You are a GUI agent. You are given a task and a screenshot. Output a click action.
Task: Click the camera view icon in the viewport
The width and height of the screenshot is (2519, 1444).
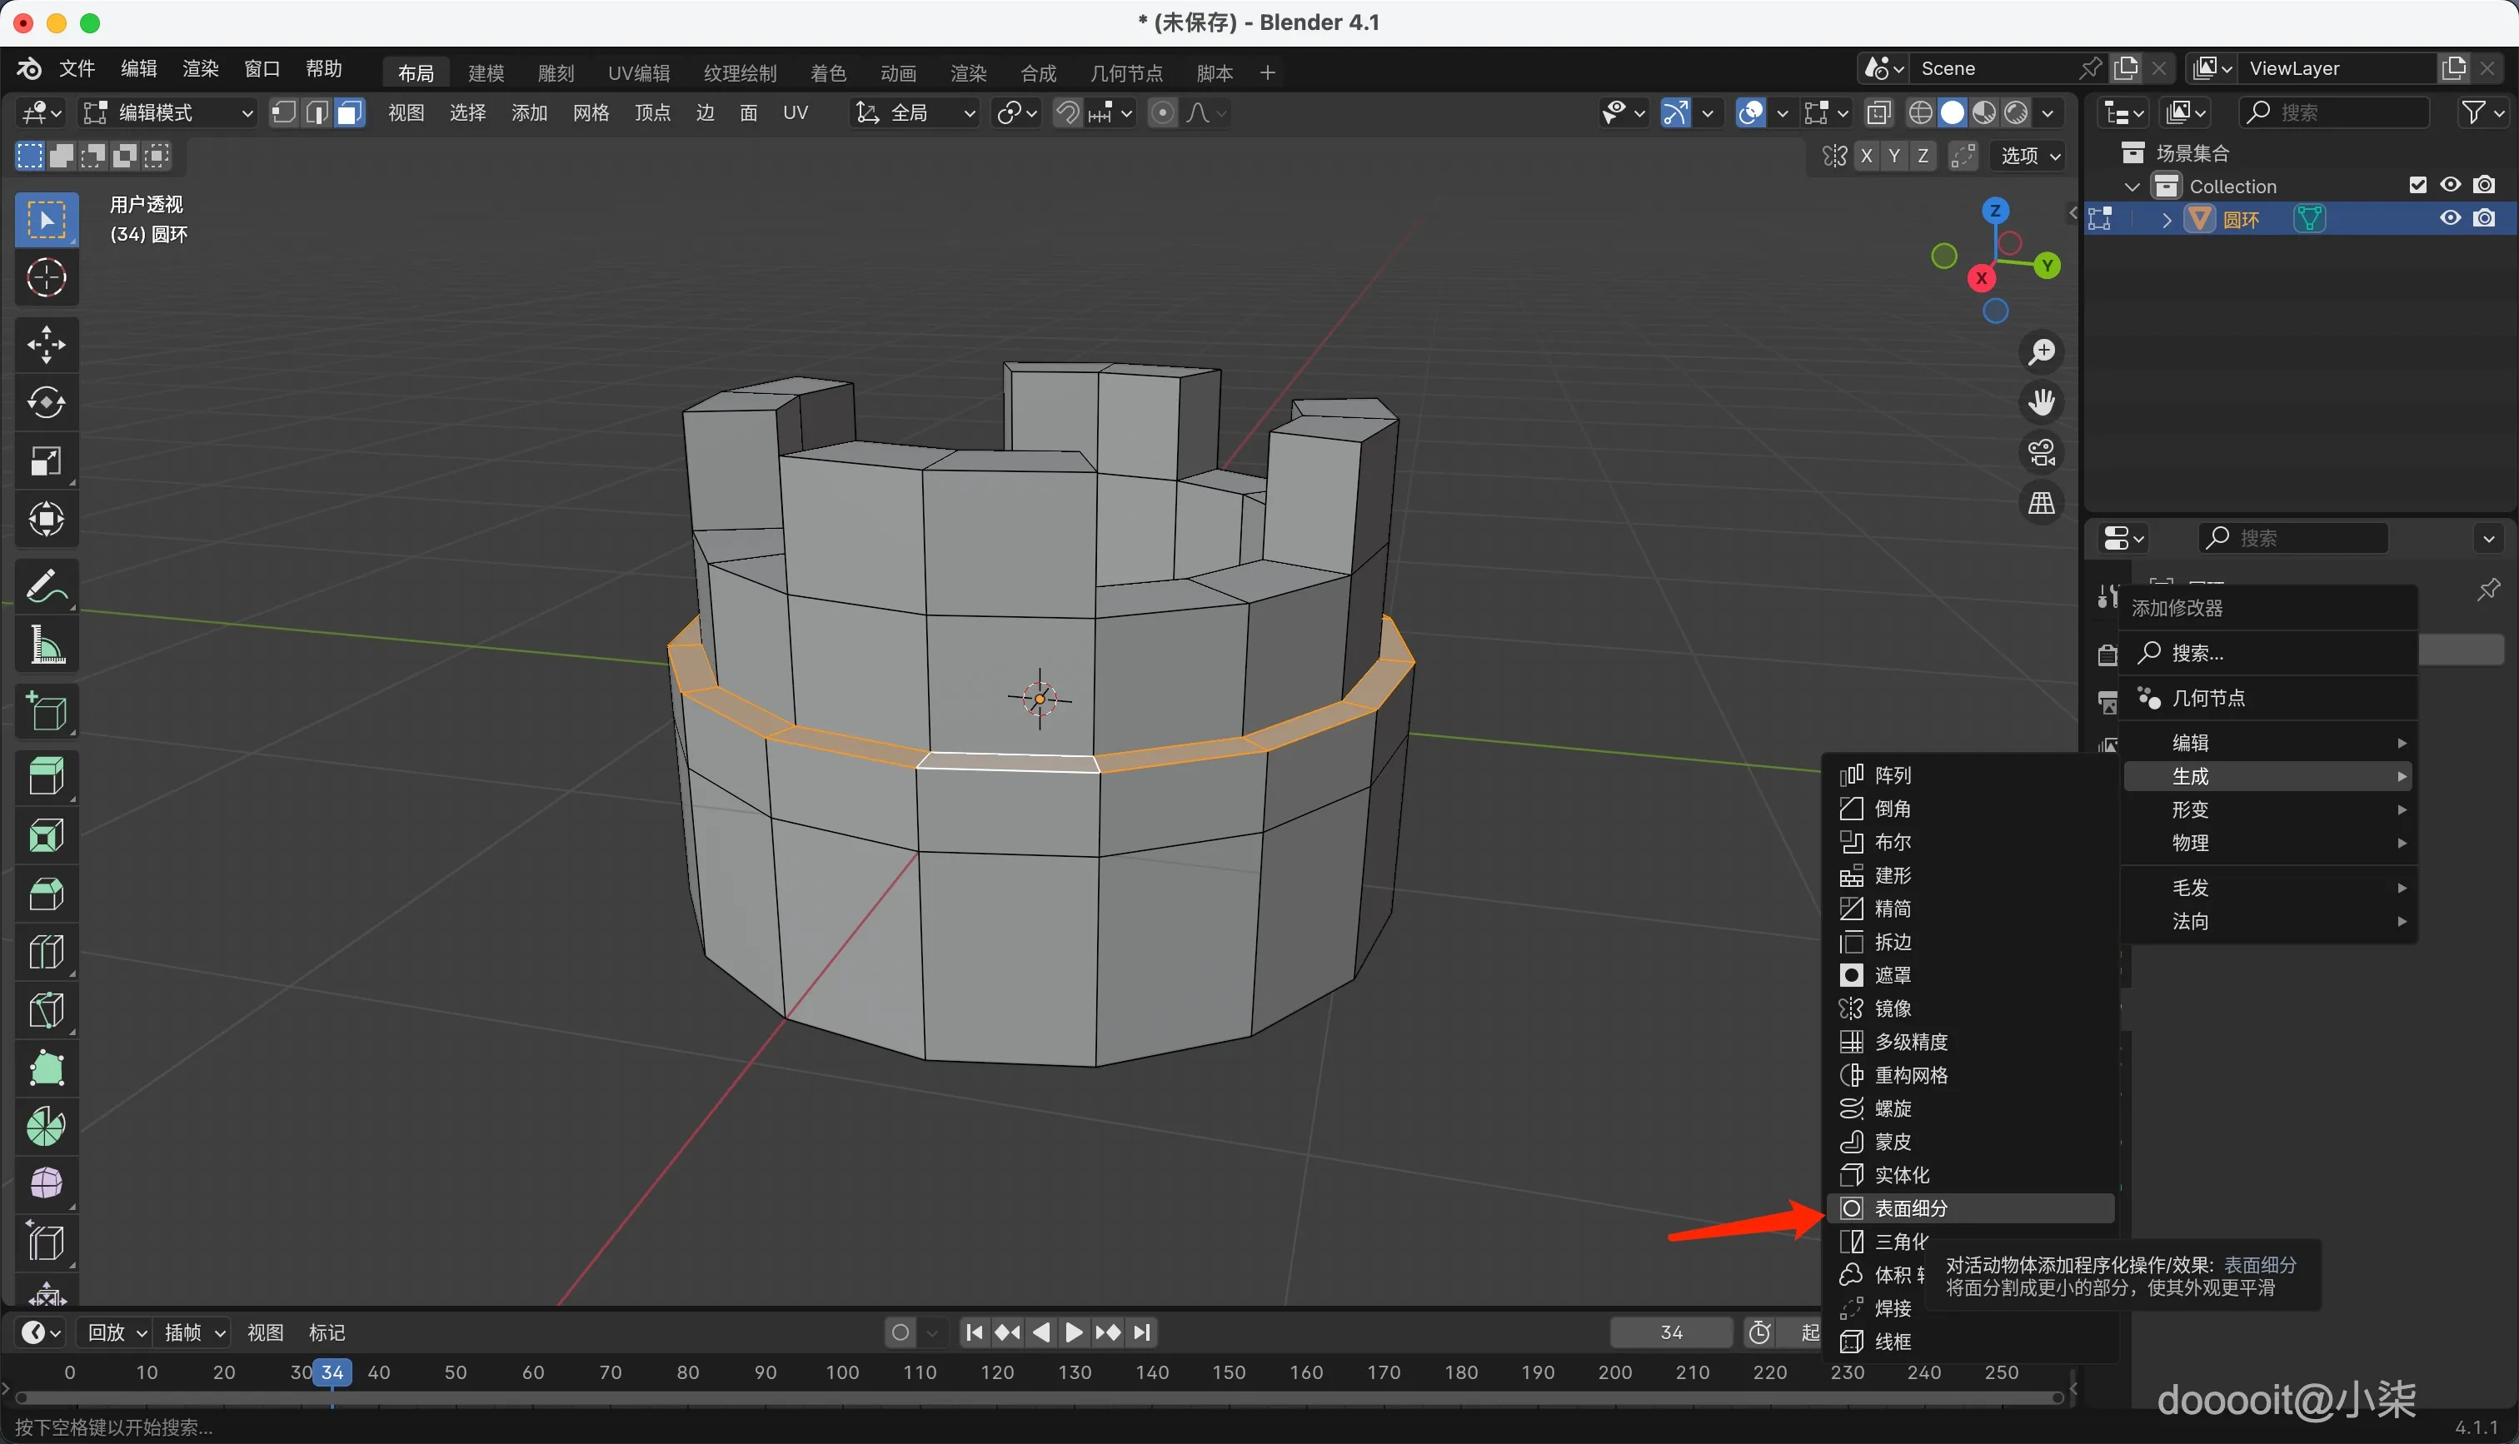point(2041,453)
